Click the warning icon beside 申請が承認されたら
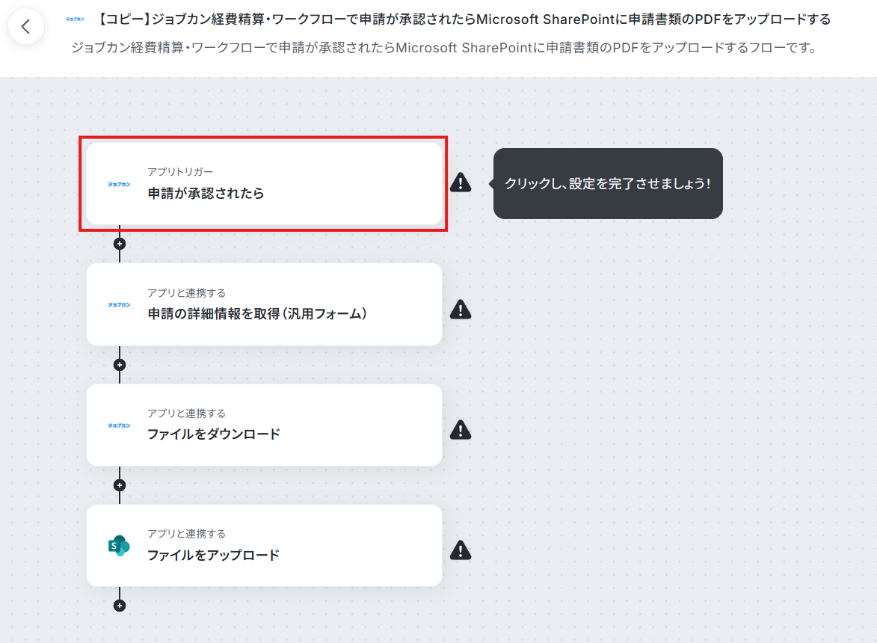877x643 pixels. pyautogui.click(x=461, y=182)
